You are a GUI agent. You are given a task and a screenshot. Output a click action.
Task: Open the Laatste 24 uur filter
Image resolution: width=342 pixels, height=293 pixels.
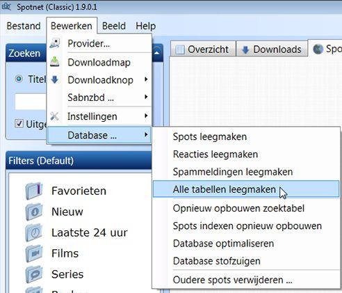90,232
